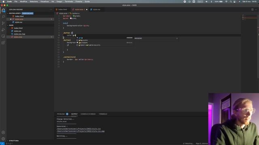259x145 pixels.
Task: Open the Extensions view
Action: [x=3, y=43]
